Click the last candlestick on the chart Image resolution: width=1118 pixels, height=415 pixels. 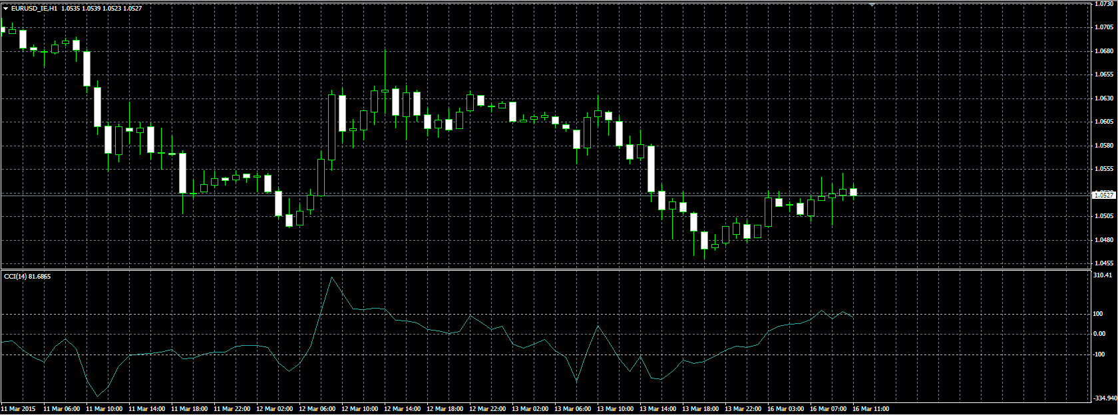click(x=853, y=192)
